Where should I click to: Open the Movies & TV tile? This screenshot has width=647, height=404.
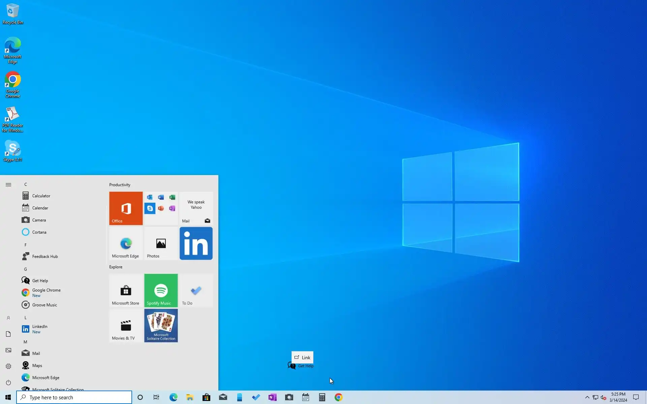pyautogui.click(x=126, y=325)
